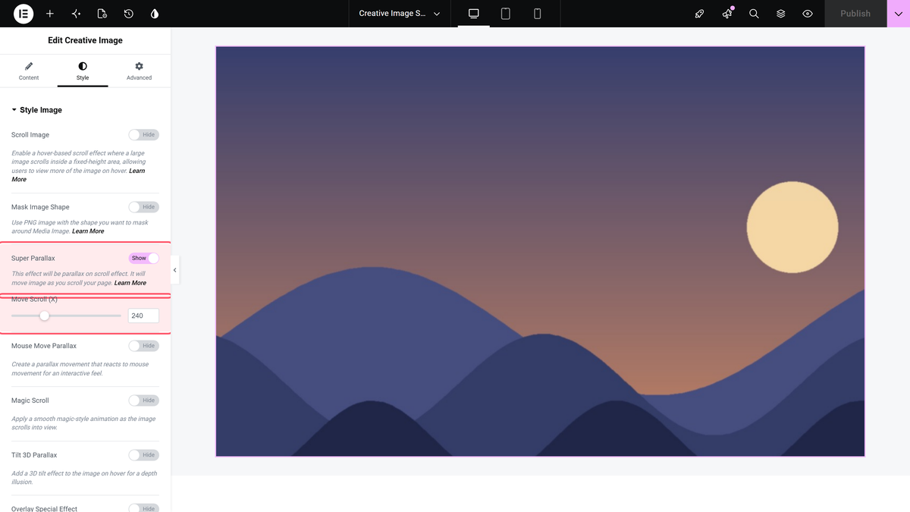Open the AI sparkle tool
This screenshot has width=910, height=512.
click(76, 14)
